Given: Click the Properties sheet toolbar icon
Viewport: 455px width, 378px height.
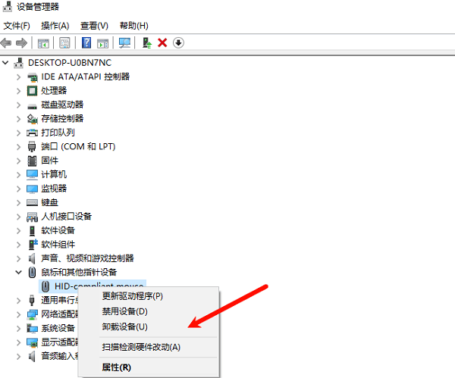Looking at the screenshot, I should (x=64, y=43).
